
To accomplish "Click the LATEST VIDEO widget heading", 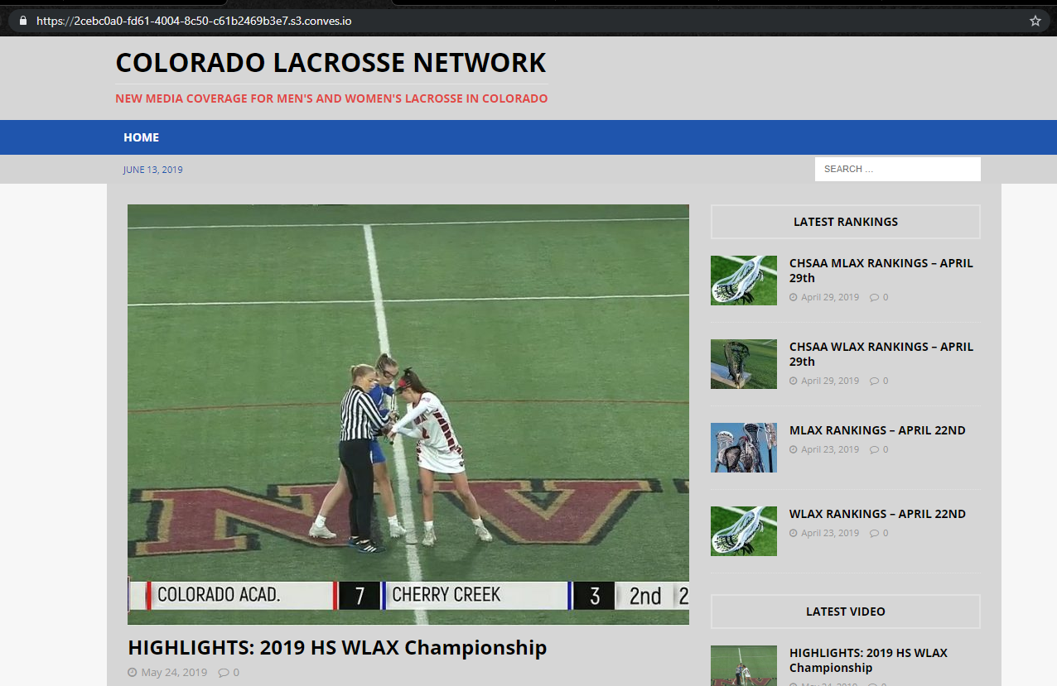I will pyautogui.click(x=846, y=612).
